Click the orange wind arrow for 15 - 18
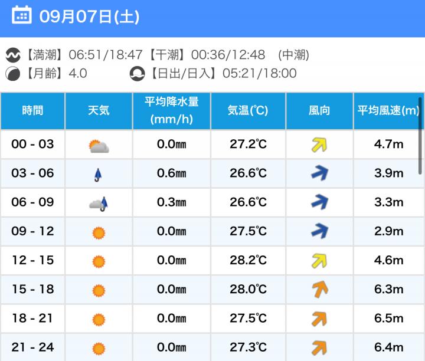The width and height of the screenshot is (425, 361). click(x=319, y=290)
